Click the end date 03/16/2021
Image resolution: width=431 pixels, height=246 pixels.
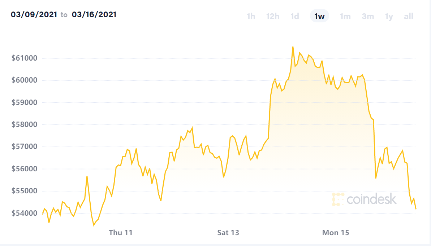tap(94, 15)
